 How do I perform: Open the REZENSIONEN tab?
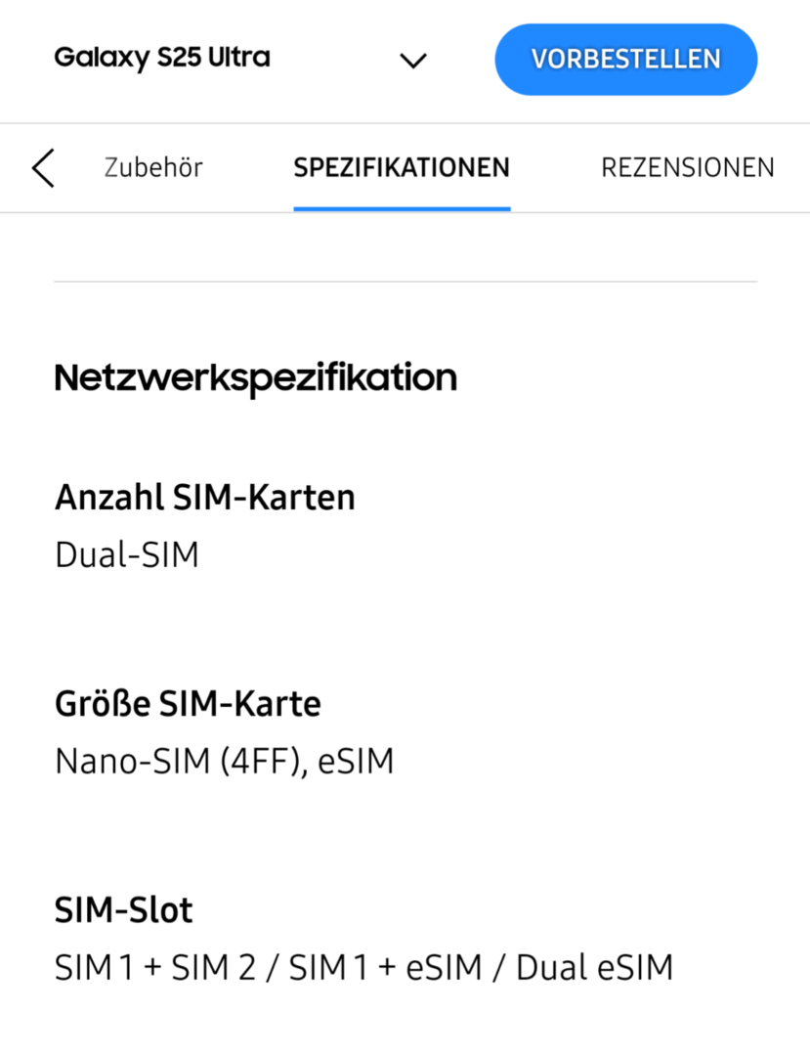pyautogui.click(x=687, y=168)
